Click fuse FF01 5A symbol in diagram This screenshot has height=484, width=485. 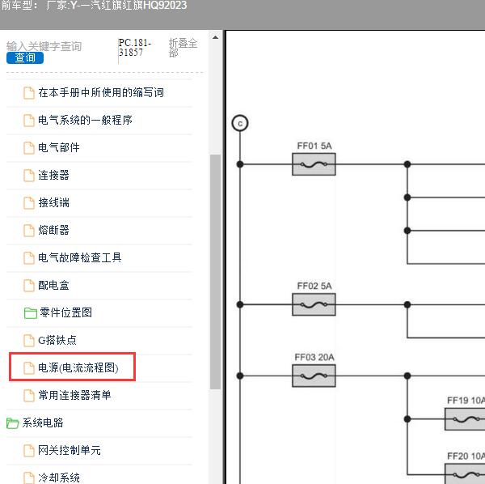tap(314, 164)
